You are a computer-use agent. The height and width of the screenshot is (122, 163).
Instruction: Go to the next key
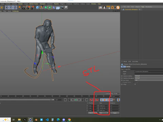[82, 100]
